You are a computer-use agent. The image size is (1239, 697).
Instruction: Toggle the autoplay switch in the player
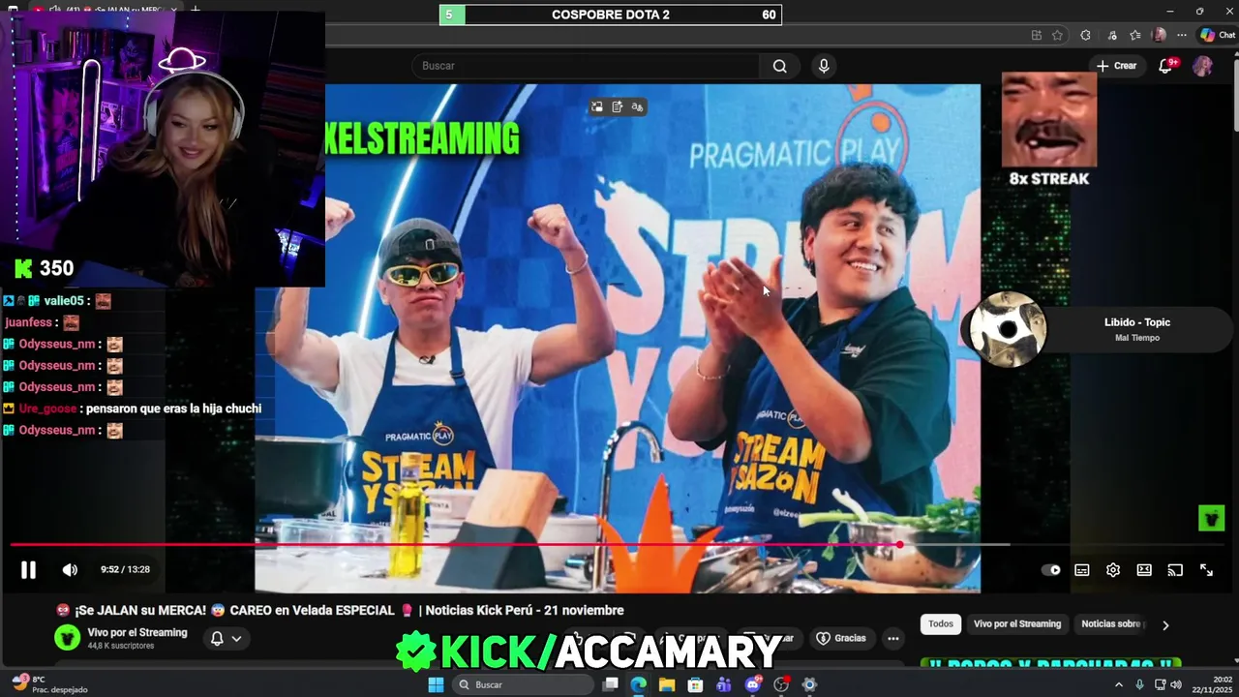[1051, 570]
